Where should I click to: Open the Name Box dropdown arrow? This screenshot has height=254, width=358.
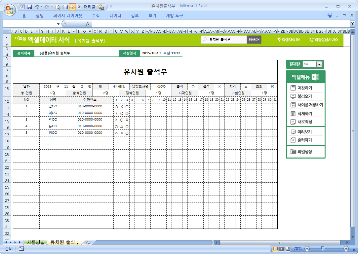pos(58,24)
